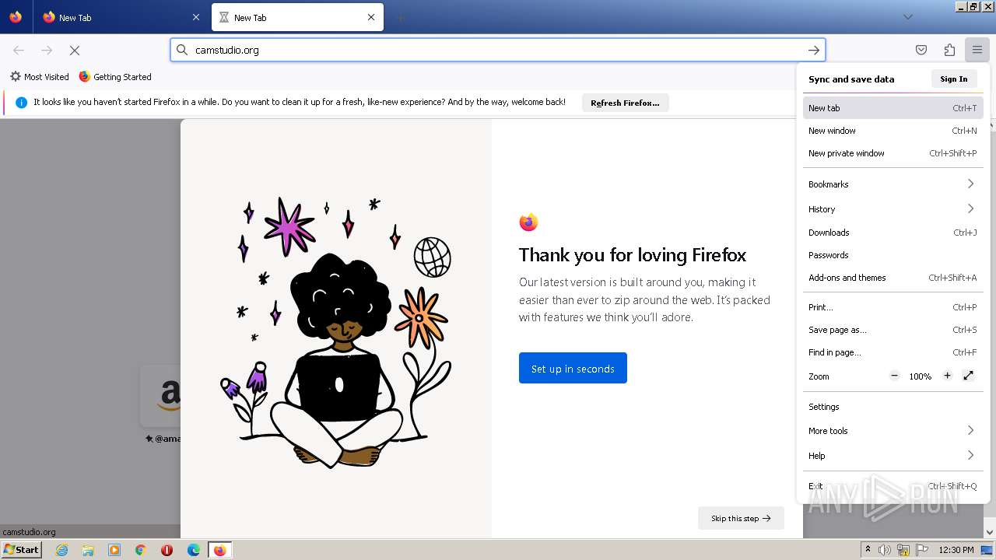Screen dimensions: 996x560
Task: Switch to the second New Tab
Action: click(297, 17)
